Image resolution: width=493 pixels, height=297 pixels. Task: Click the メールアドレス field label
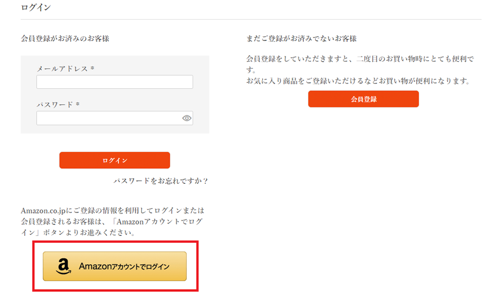(x=62, y=69)
